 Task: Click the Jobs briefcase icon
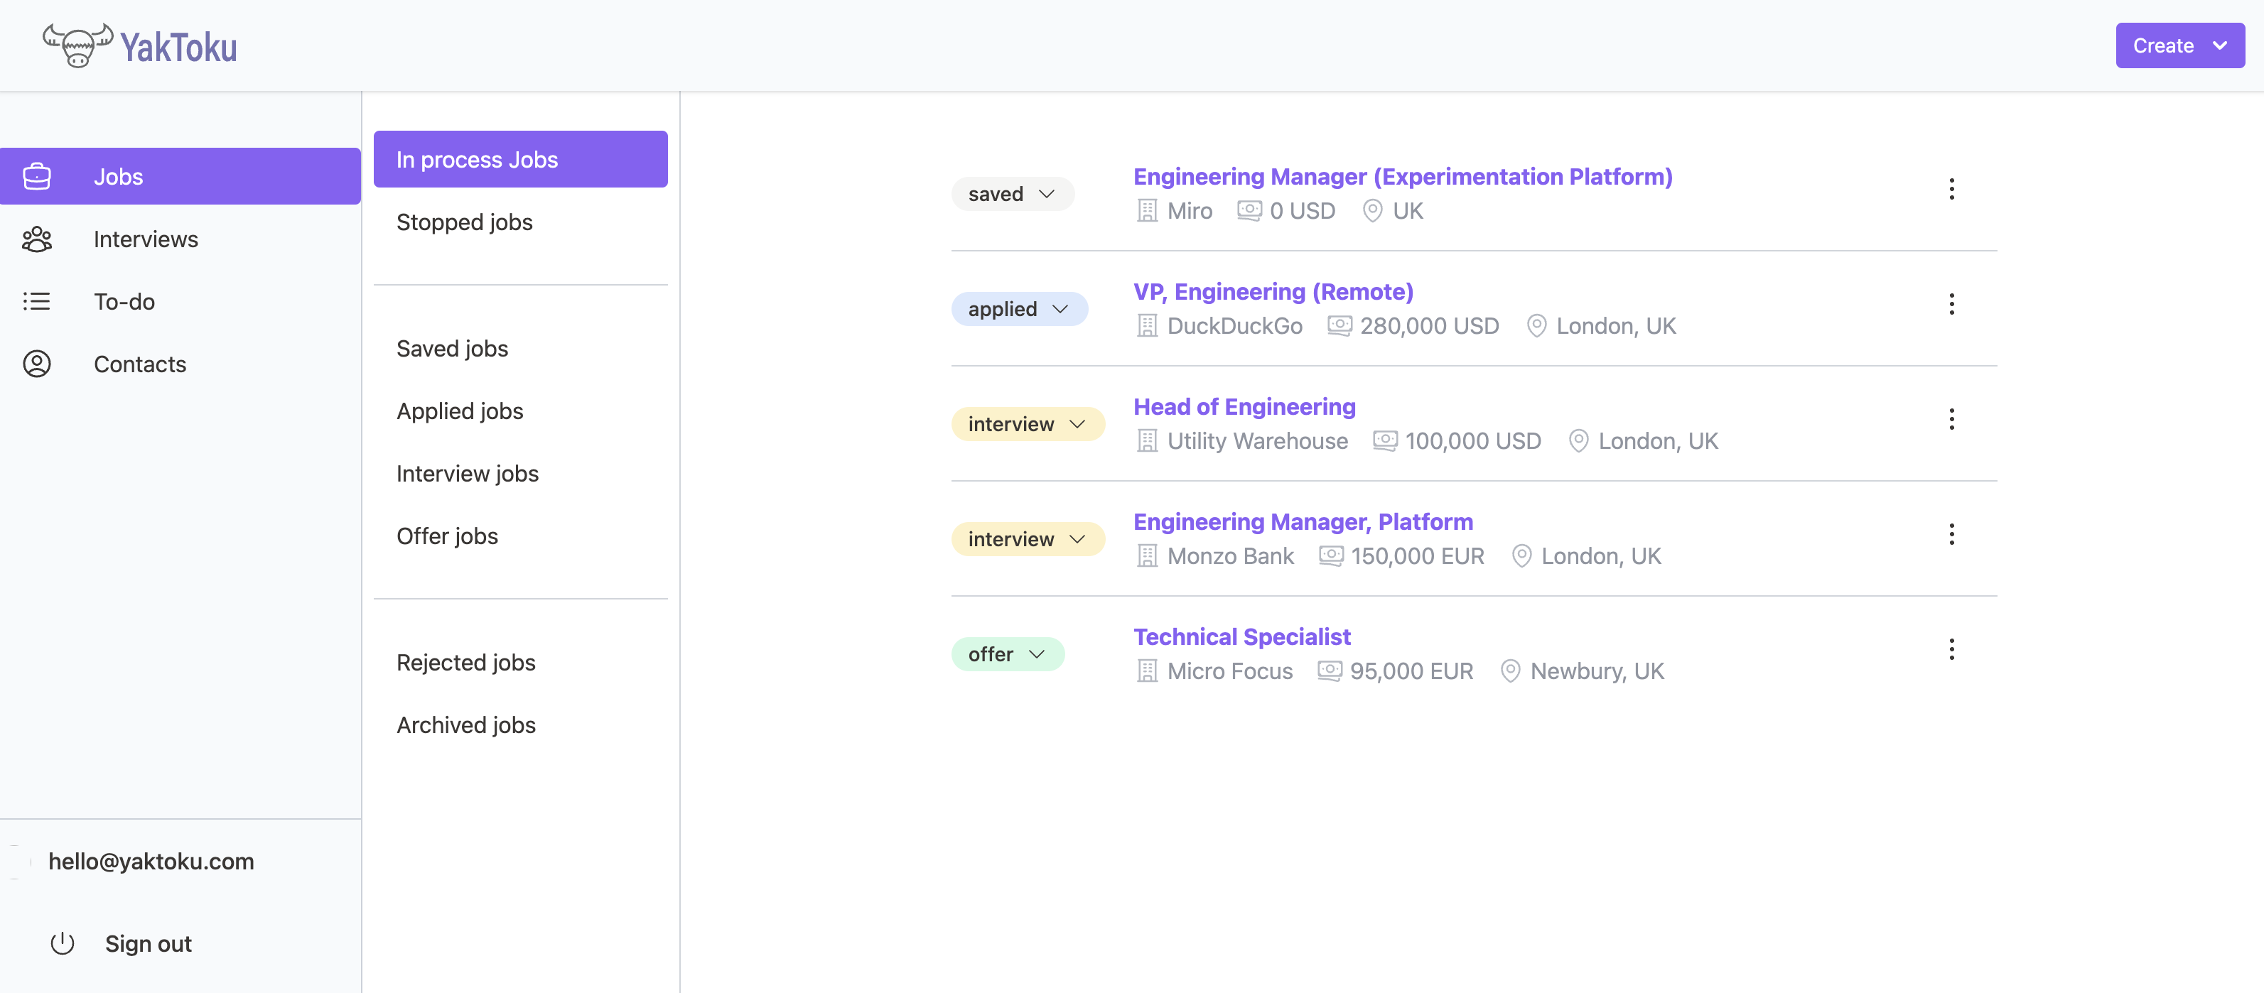pos(37,177)
